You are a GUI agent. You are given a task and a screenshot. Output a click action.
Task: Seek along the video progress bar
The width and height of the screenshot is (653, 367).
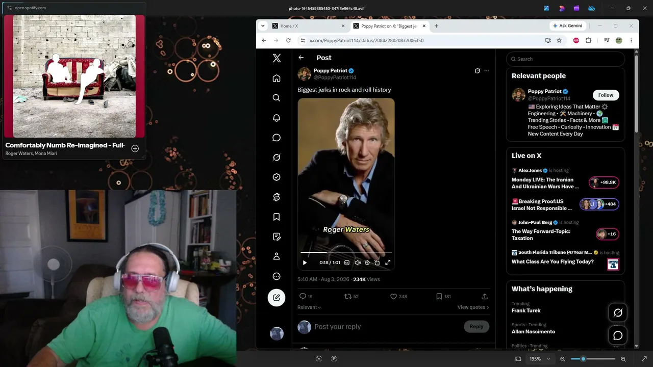(346, 252)
